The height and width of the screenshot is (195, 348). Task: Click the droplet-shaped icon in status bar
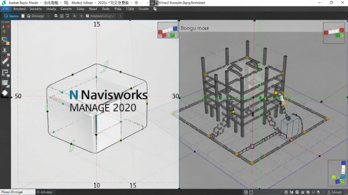click(318, 192)
